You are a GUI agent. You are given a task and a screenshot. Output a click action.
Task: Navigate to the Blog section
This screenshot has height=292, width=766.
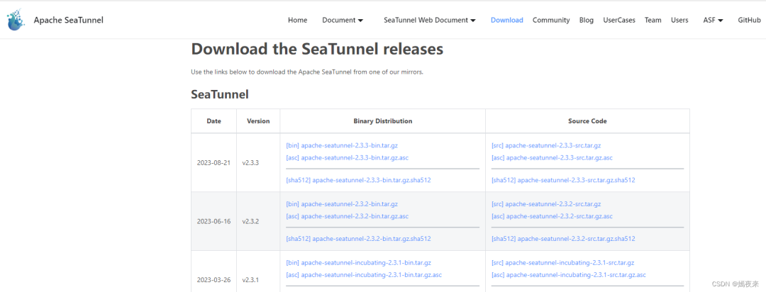pyautogui.click(x=586, y=21)
